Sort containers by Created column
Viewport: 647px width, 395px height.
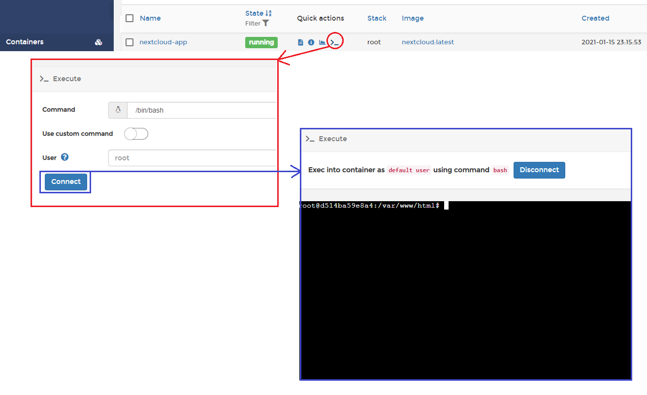point(595,18)
